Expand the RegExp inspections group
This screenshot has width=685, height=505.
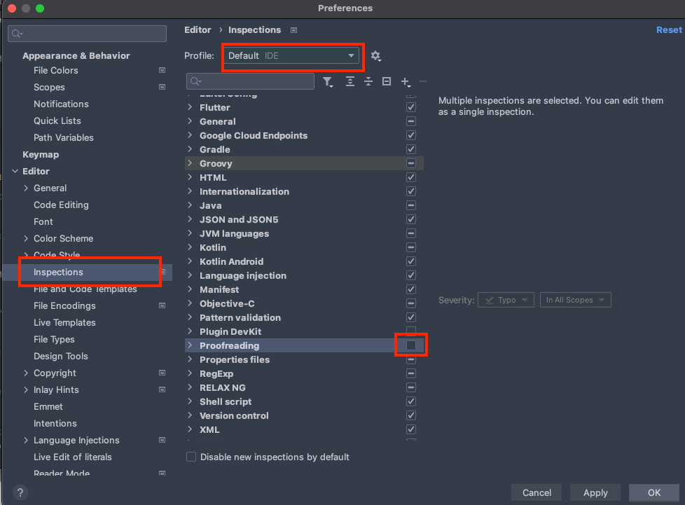click(190, 373)
